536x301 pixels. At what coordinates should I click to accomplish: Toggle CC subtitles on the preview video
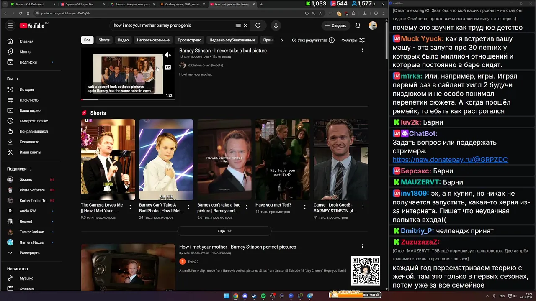168,67
